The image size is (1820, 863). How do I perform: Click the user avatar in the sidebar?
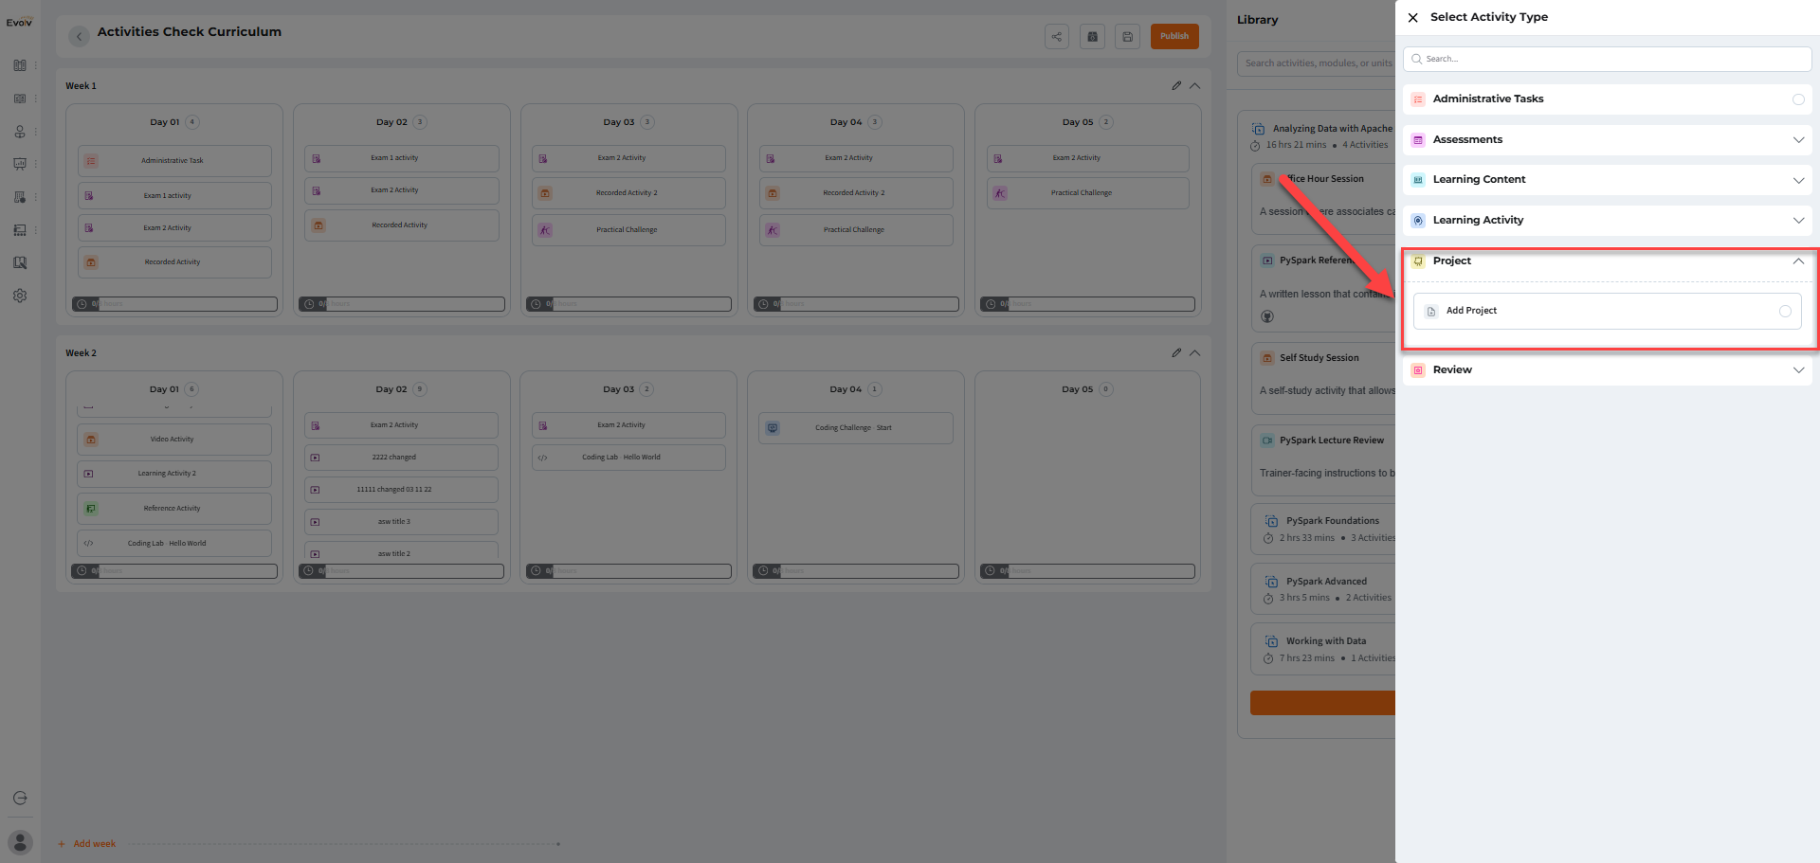[x=20, y=842]
